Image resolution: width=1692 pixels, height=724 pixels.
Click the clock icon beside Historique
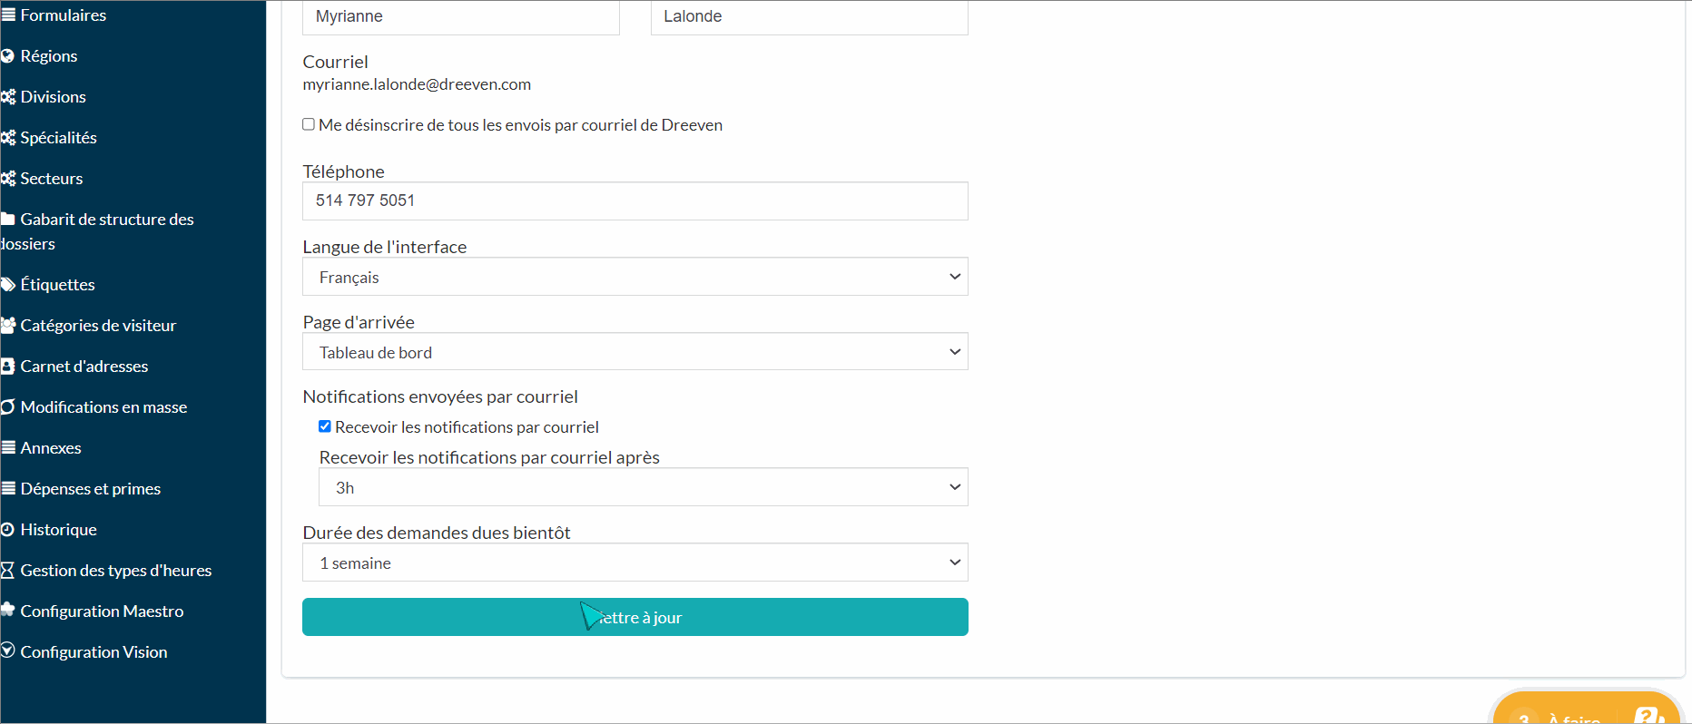tap(7, 530)
